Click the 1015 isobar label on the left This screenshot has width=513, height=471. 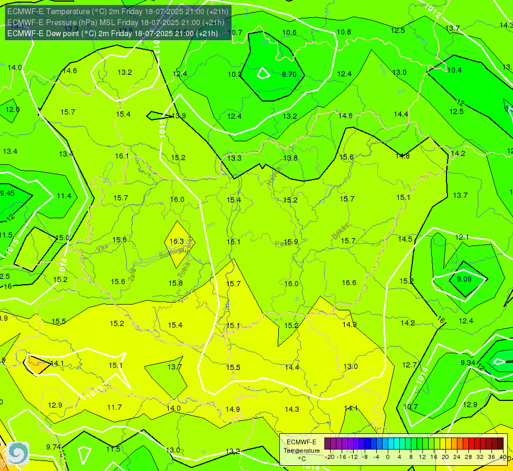(13, 247)
